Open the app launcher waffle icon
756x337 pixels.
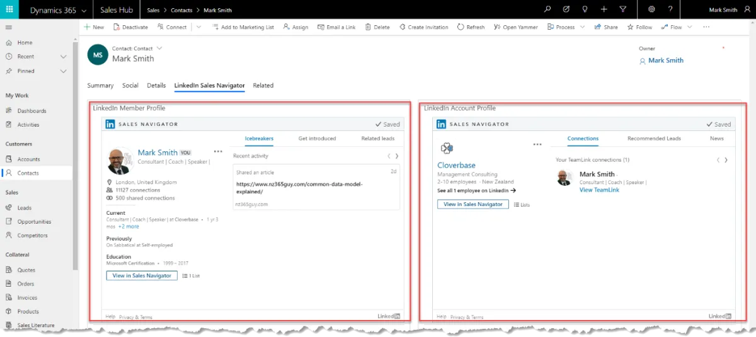coord(9,9)
